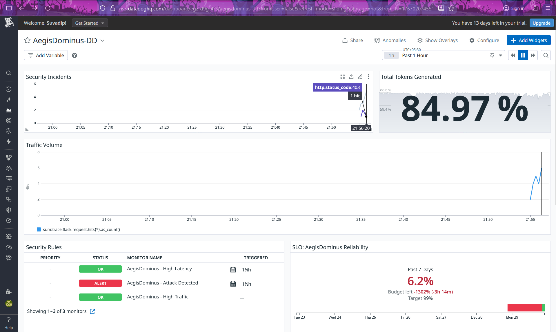Image resolution: width=556 pixels, height=332 pixels.
Task: Toggle the time range pin icon
Action: click(492, 55)
